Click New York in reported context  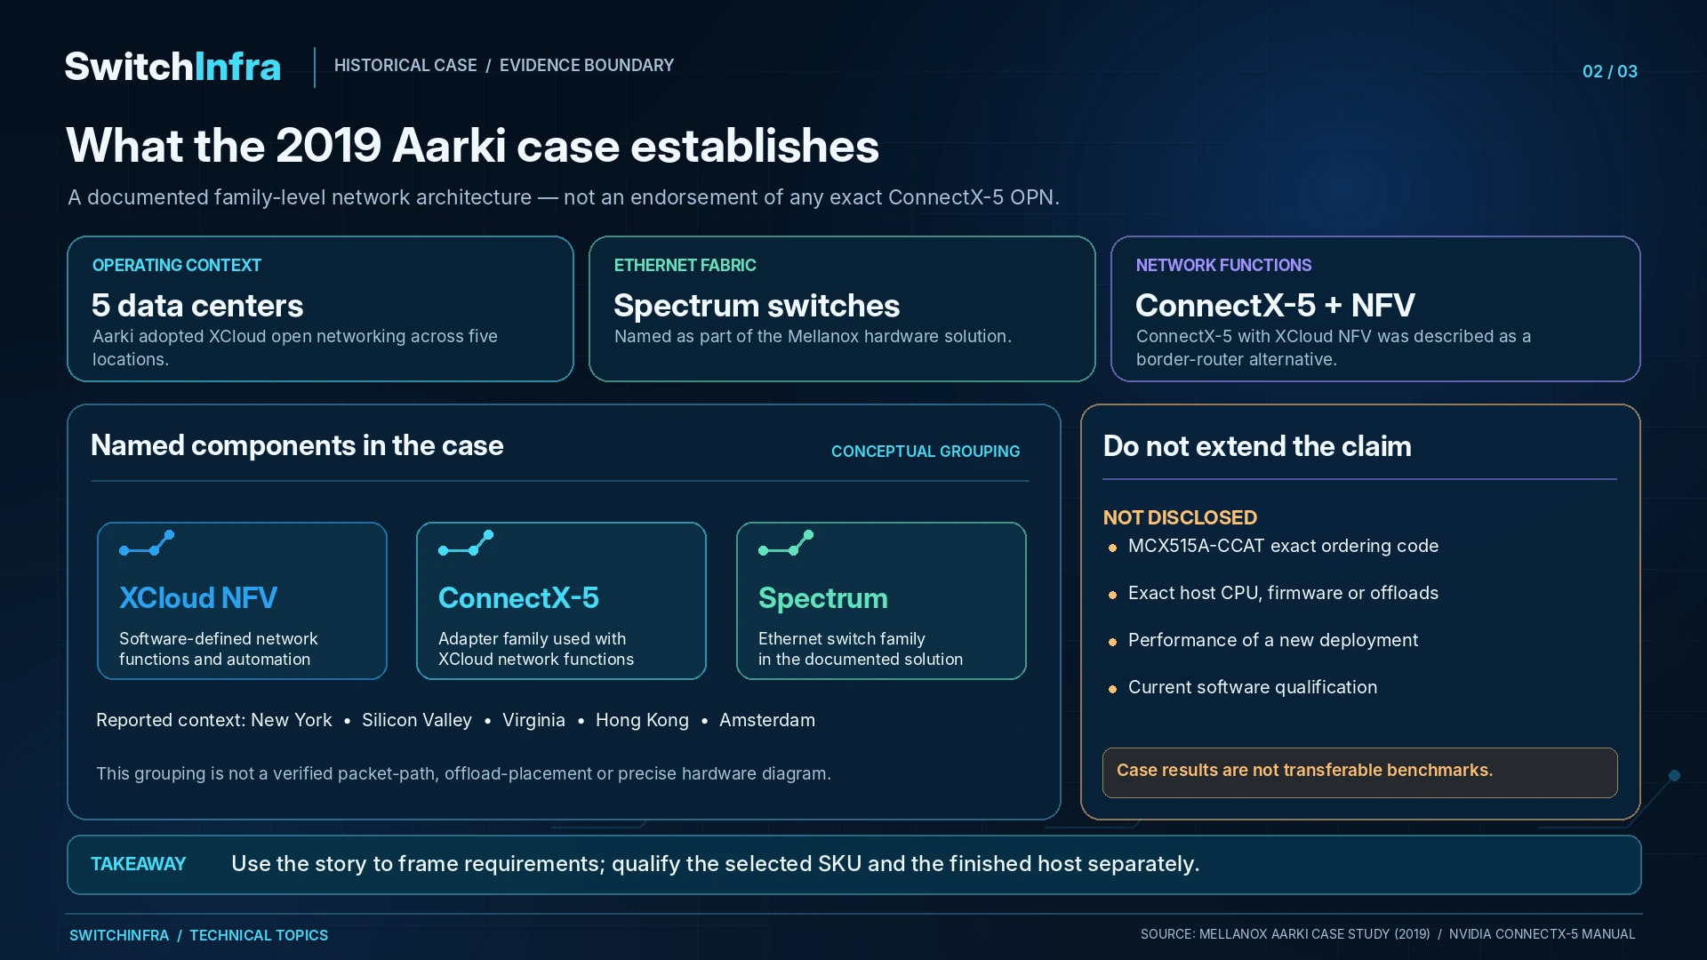tap(292, 720)
